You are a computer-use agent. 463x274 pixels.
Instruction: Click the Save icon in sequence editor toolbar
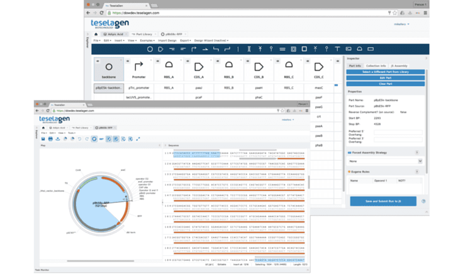[x=43, y=139]
